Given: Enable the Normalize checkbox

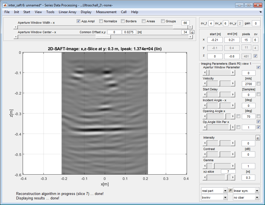Looking at the screenshot, I should pyautogui.click(x=101, y=21).
